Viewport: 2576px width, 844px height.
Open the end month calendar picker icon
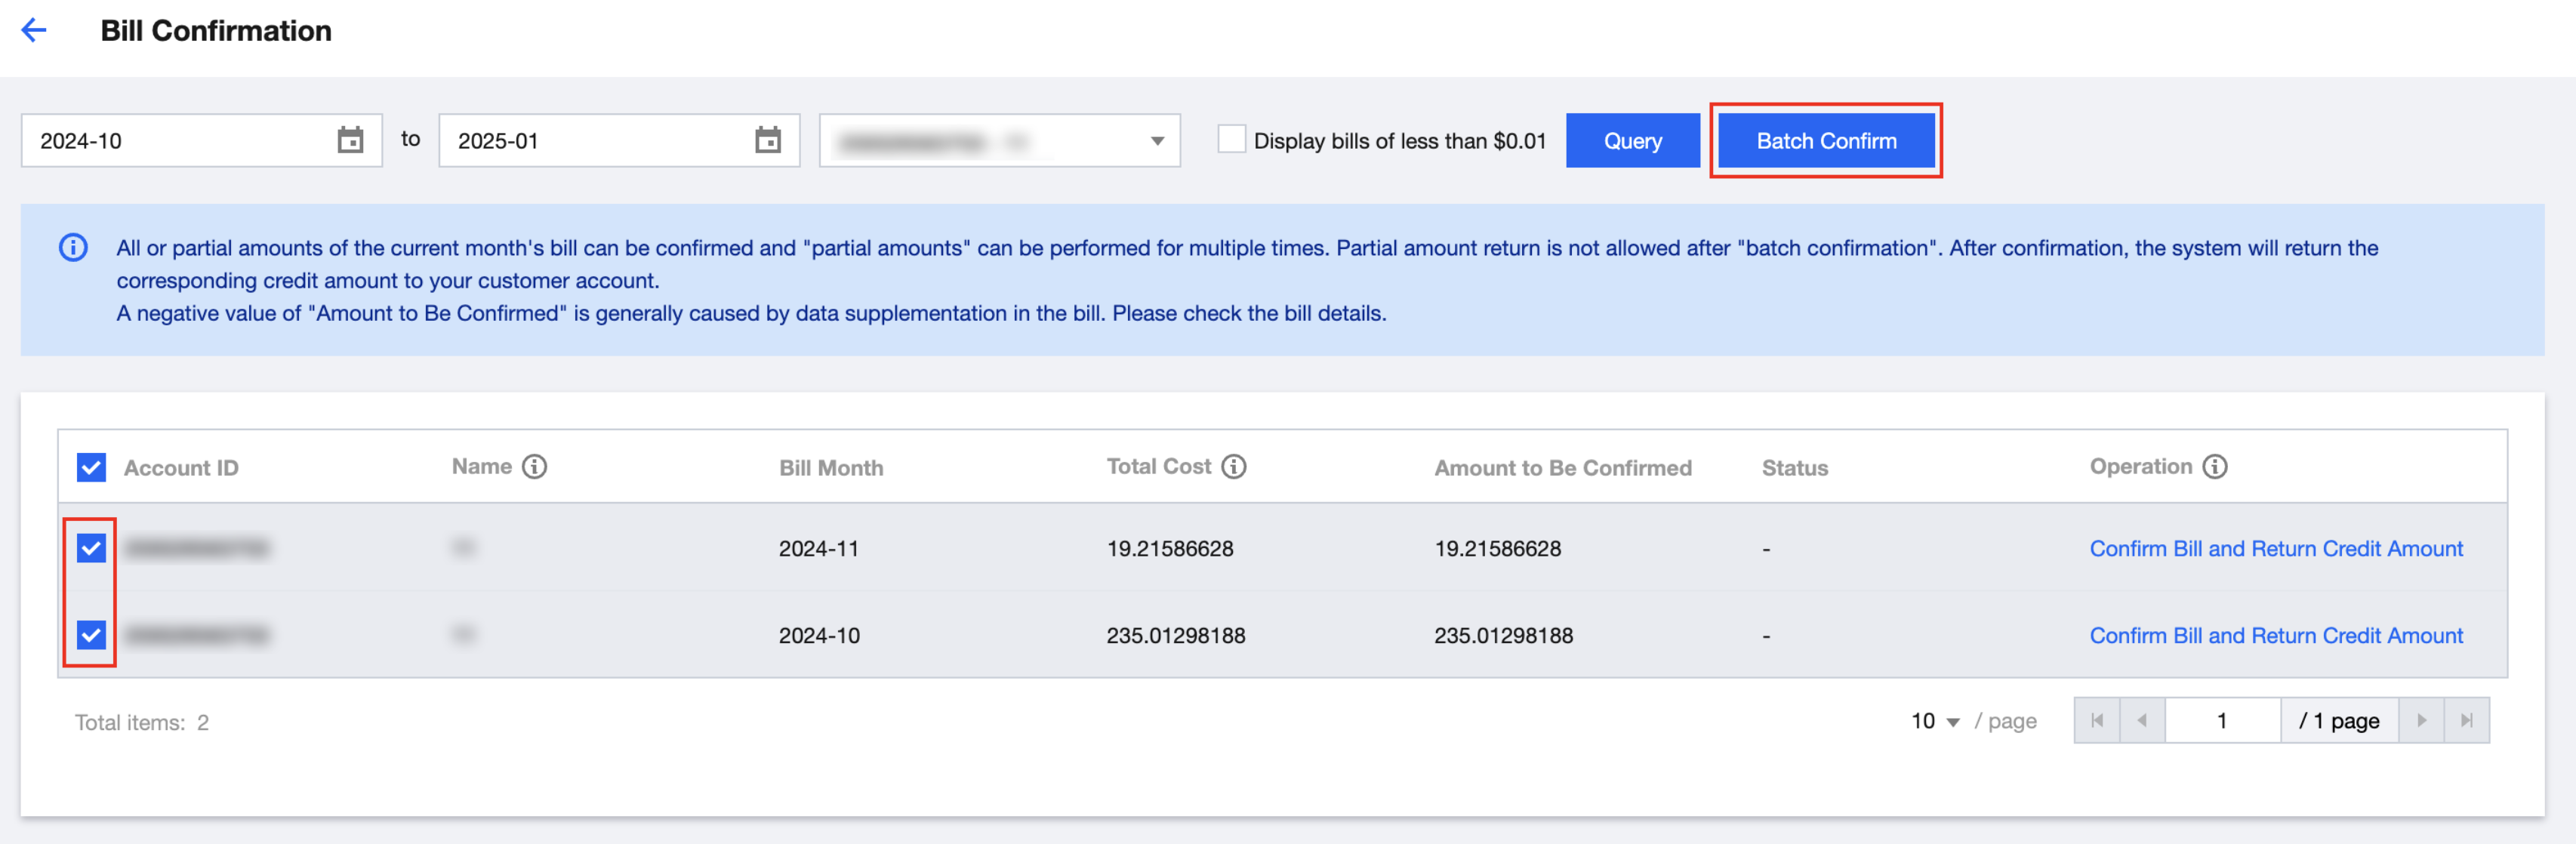[x=767, y=140]
